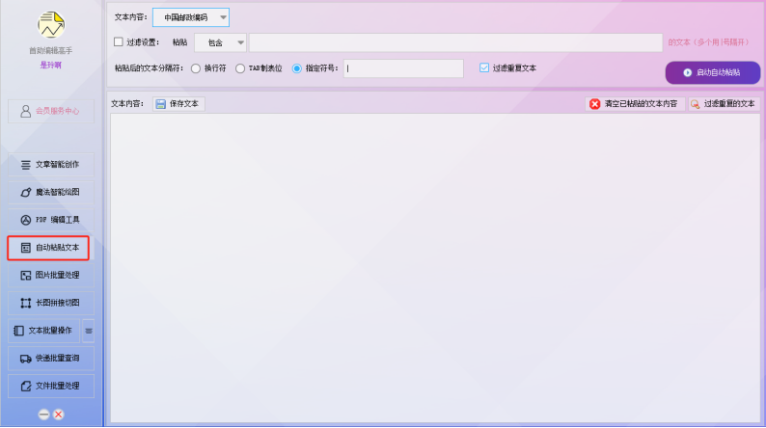Click the 清空已粘贴的文本内容 button

pyautogui.click(x=634, y=104)
